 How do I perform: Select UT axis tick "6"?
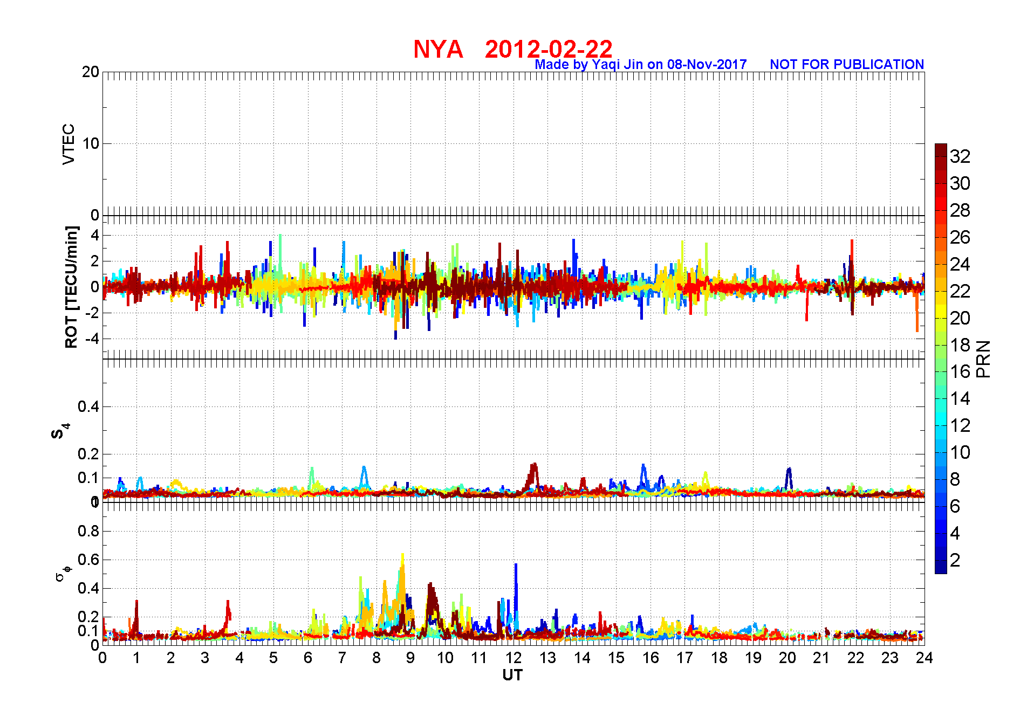(x=308, y=658)
